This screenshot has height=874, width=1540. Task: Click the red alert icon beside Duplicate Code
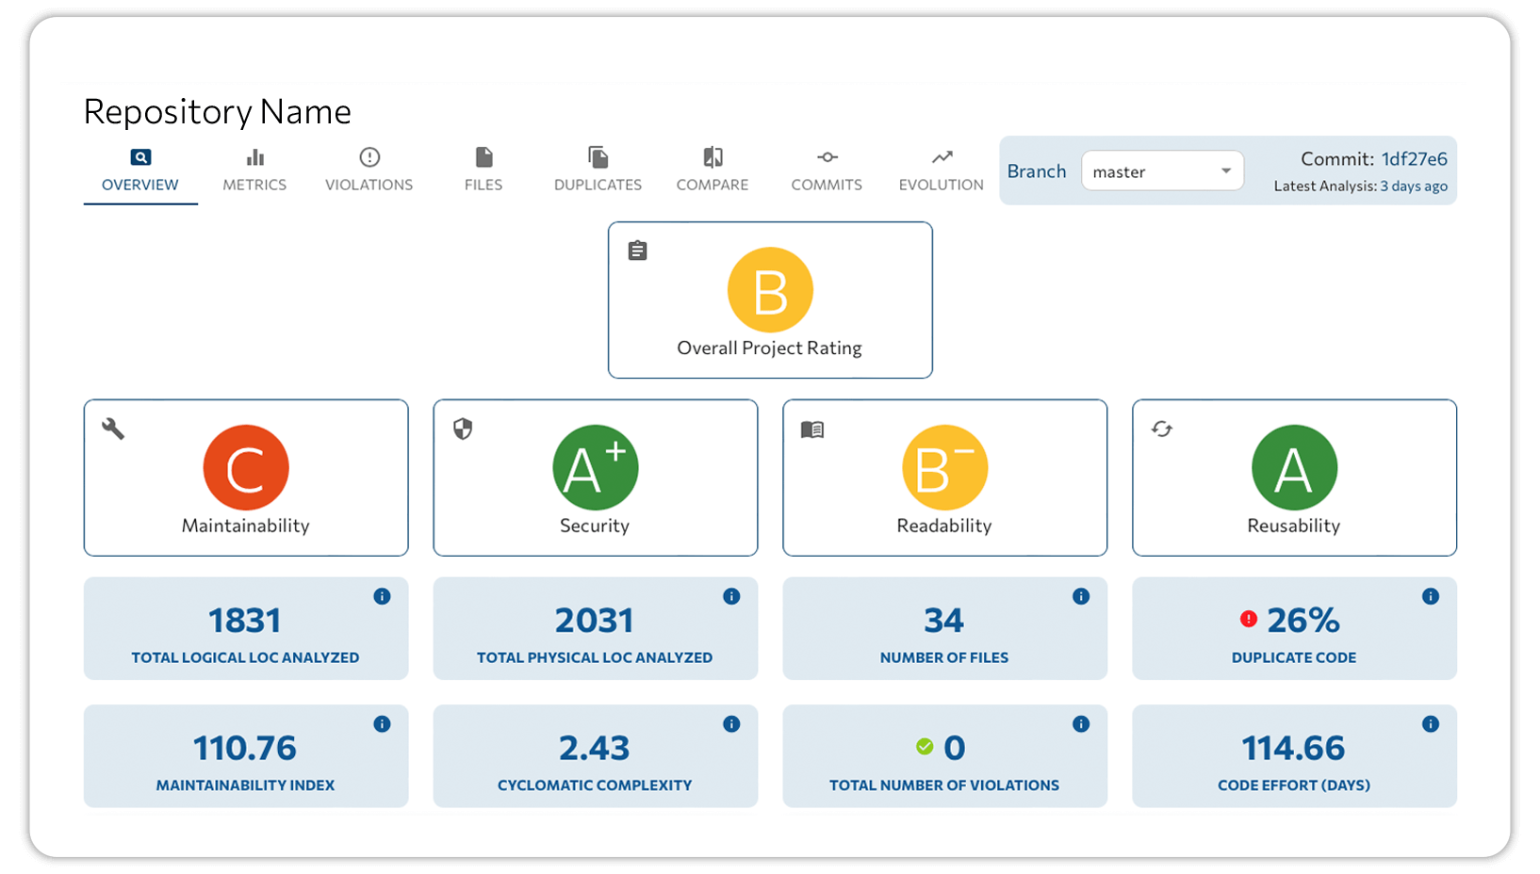pos(1249,620)
